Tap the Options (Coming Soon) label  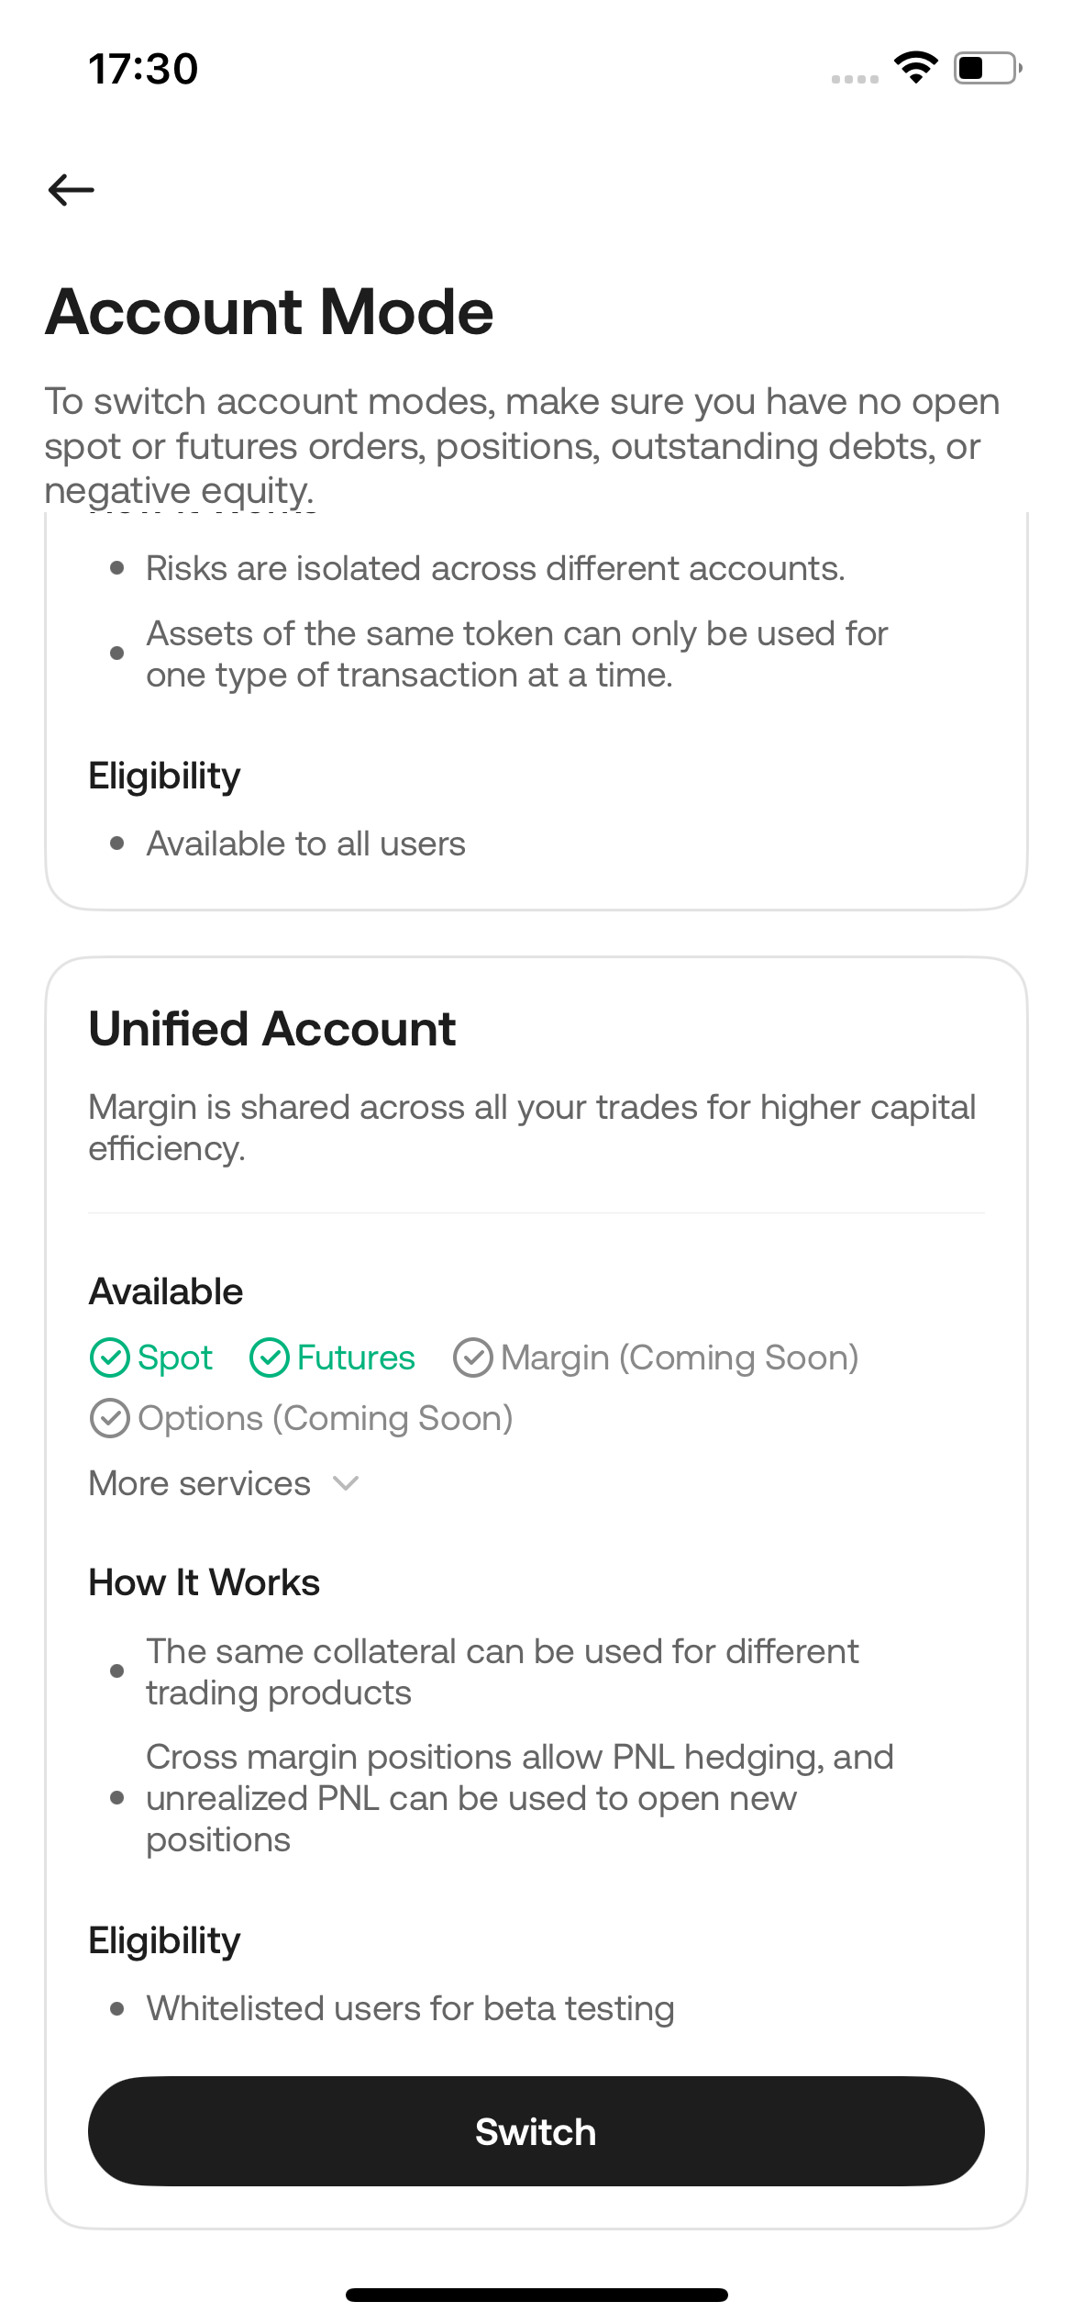click(325, 1418)
